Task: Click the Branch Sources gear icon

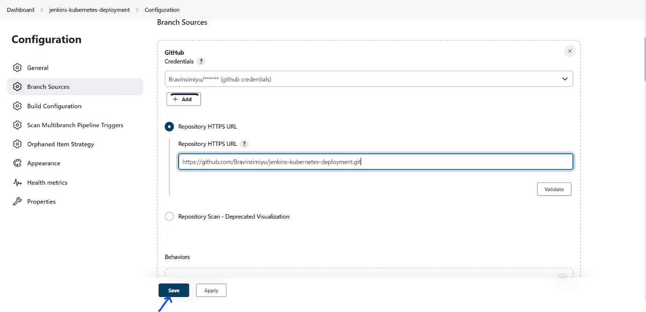Action: pos(17,87)
